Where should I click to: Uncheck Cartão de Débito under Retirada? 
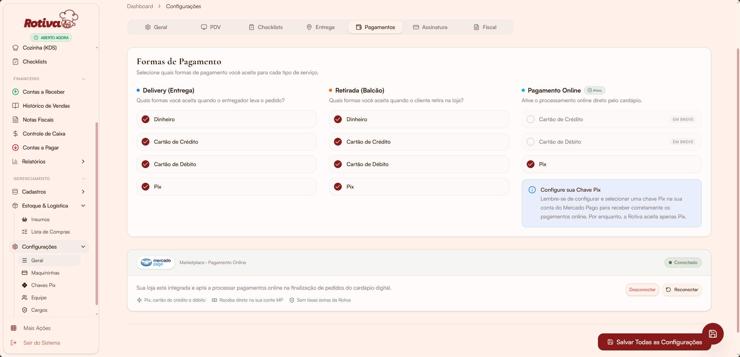coord(338,164)
